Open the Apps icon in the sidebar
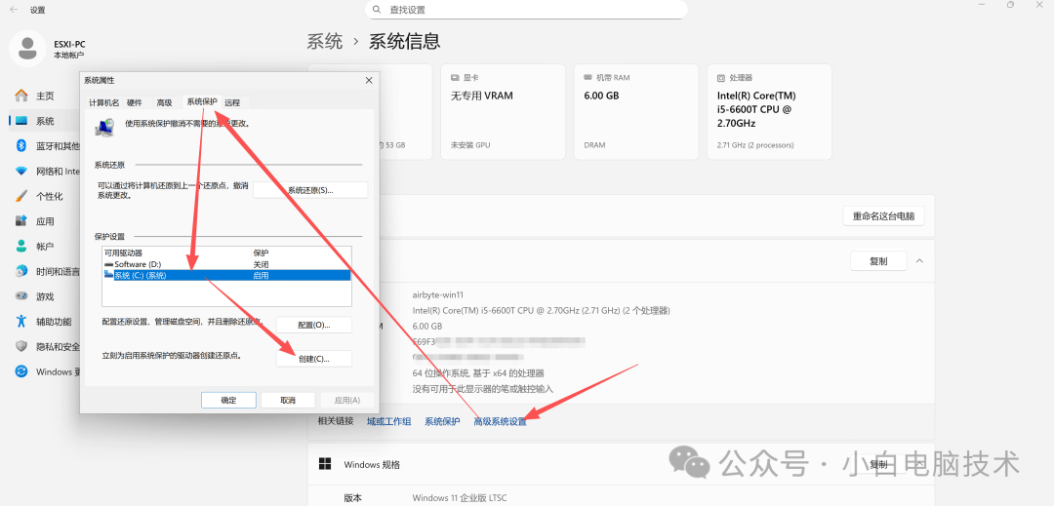Viewport: 1054px width, 506px height. pyautogui.click(x=20, y=221)
